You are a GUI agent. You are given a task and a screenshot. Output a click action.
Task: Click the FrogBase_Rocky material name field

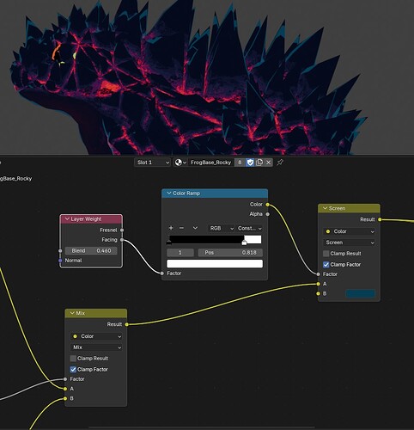coord(210,163)
